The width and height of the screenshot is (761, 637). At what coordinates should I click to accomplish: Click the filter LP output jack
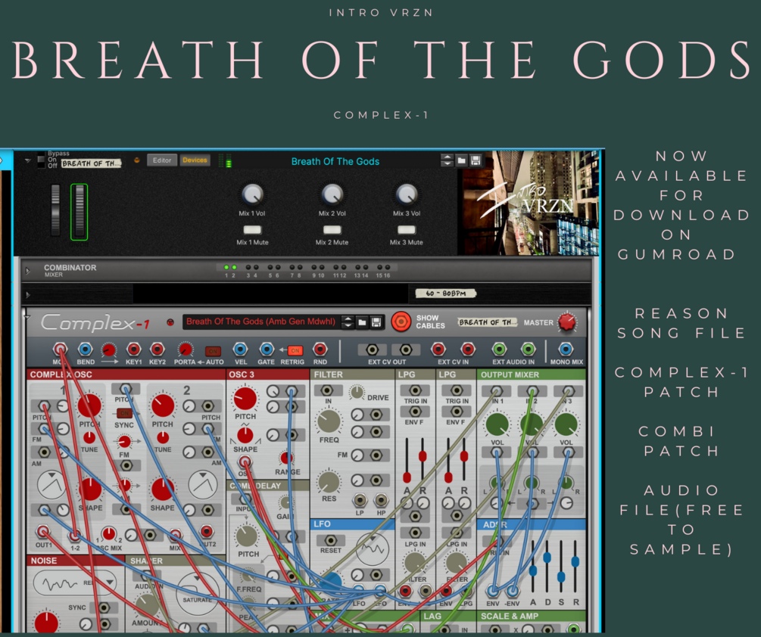(x=360, y=500)
